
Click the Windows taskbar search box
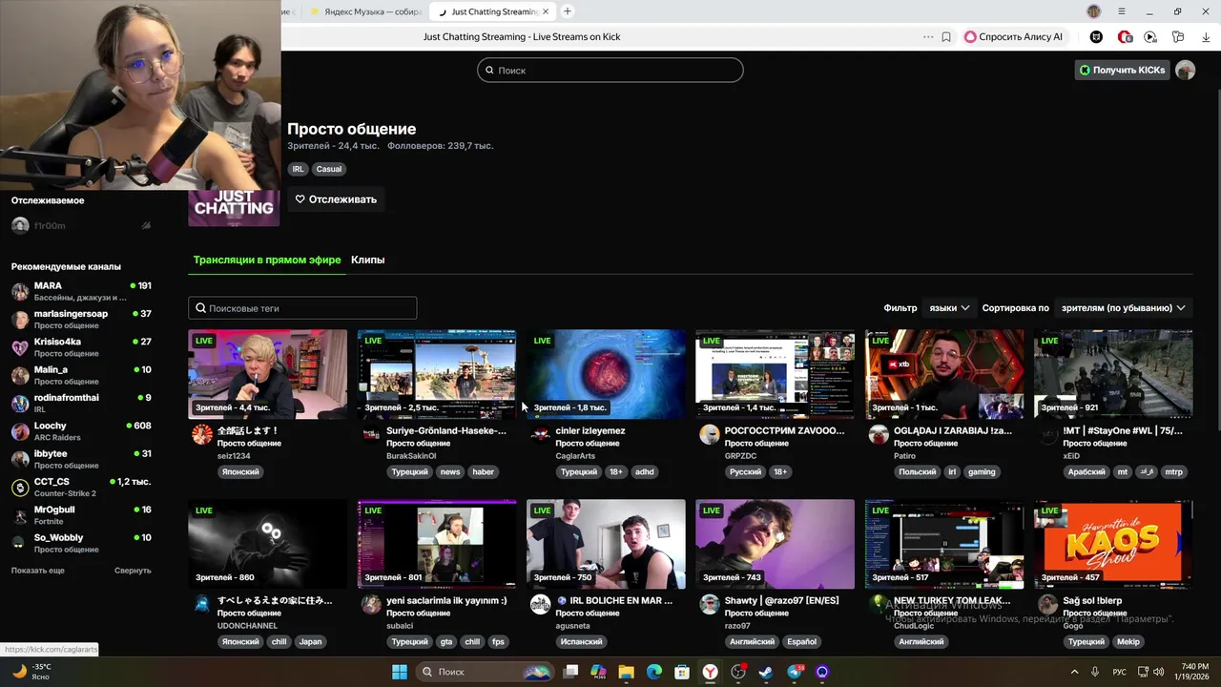pos(486,672)
